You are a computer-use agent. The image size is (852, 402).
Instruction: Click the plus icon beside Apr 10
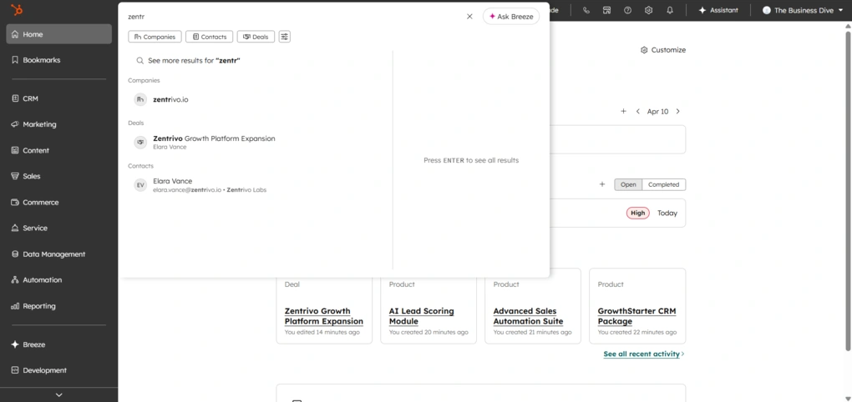point(623,111)
